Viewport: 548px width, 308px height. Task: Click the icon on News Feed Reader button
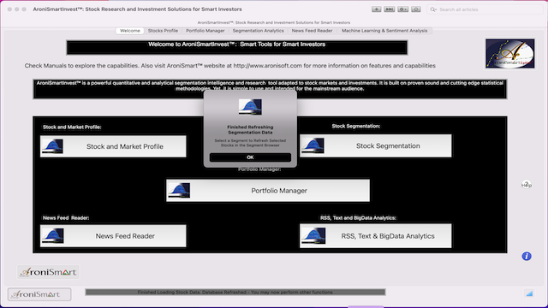coord(53,236)
